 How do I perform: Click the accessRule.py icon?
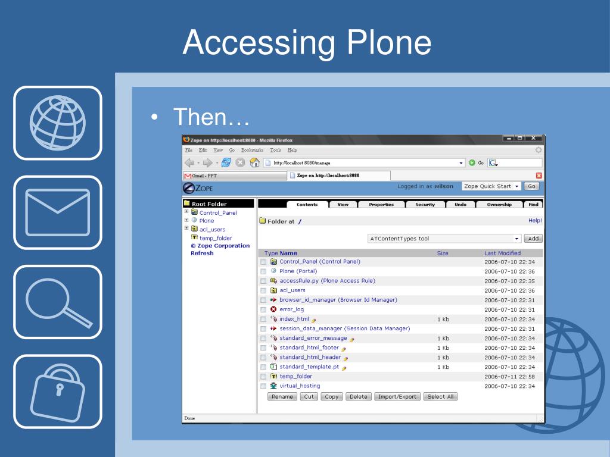pyautogui.click(x=273, y=281)
